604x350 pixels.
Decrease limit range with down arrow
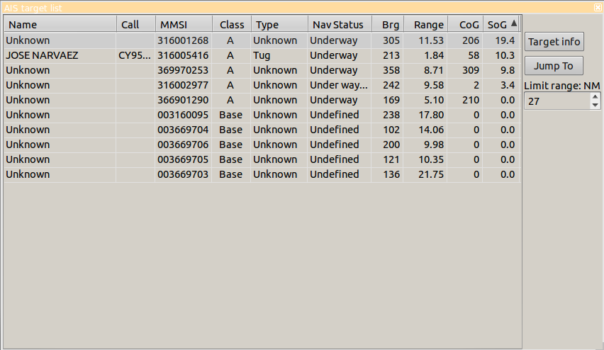595,106
